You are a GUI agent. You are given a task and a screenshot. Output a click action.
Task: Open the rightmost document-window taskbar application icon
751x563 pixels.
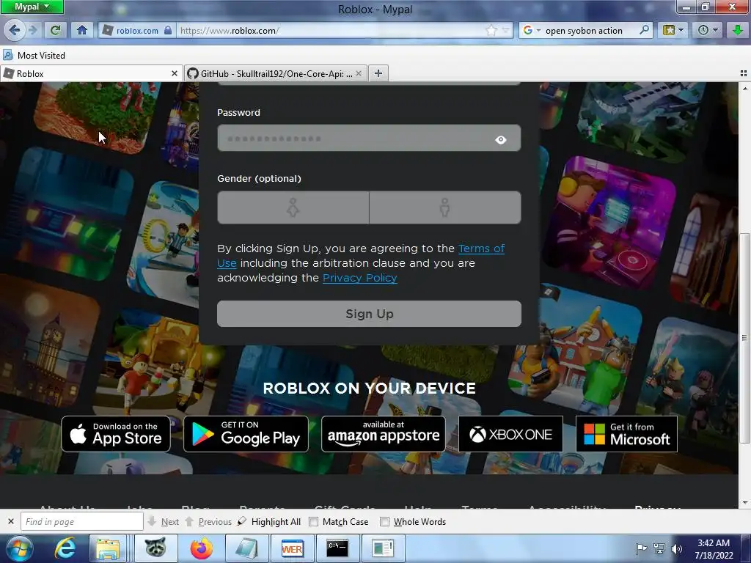pyautogui.click(x=383, y=548)
